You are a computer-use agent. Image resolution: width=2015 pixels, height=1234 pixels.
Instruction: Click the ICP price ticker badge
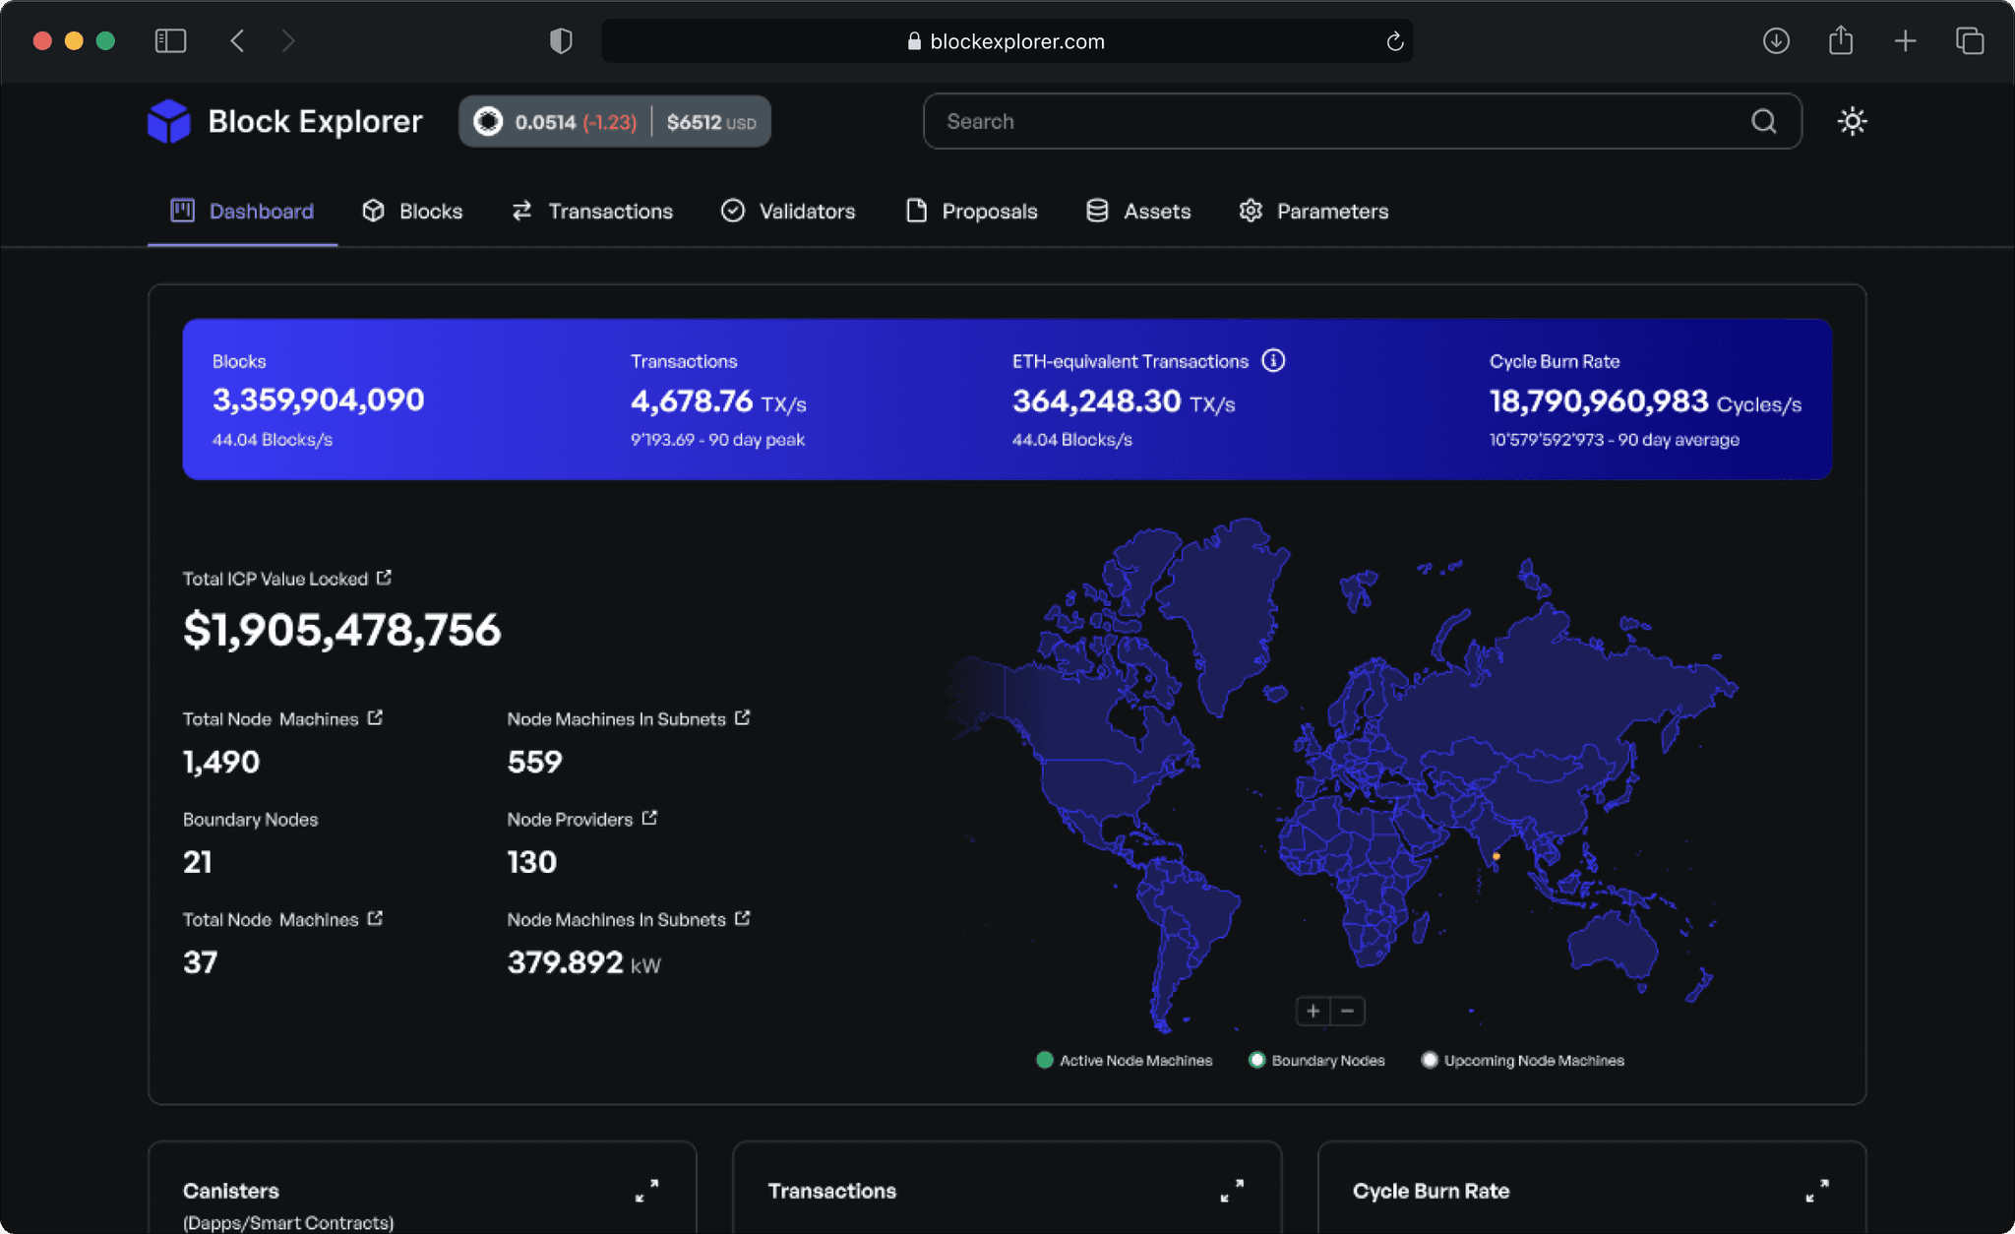point(615,122)
